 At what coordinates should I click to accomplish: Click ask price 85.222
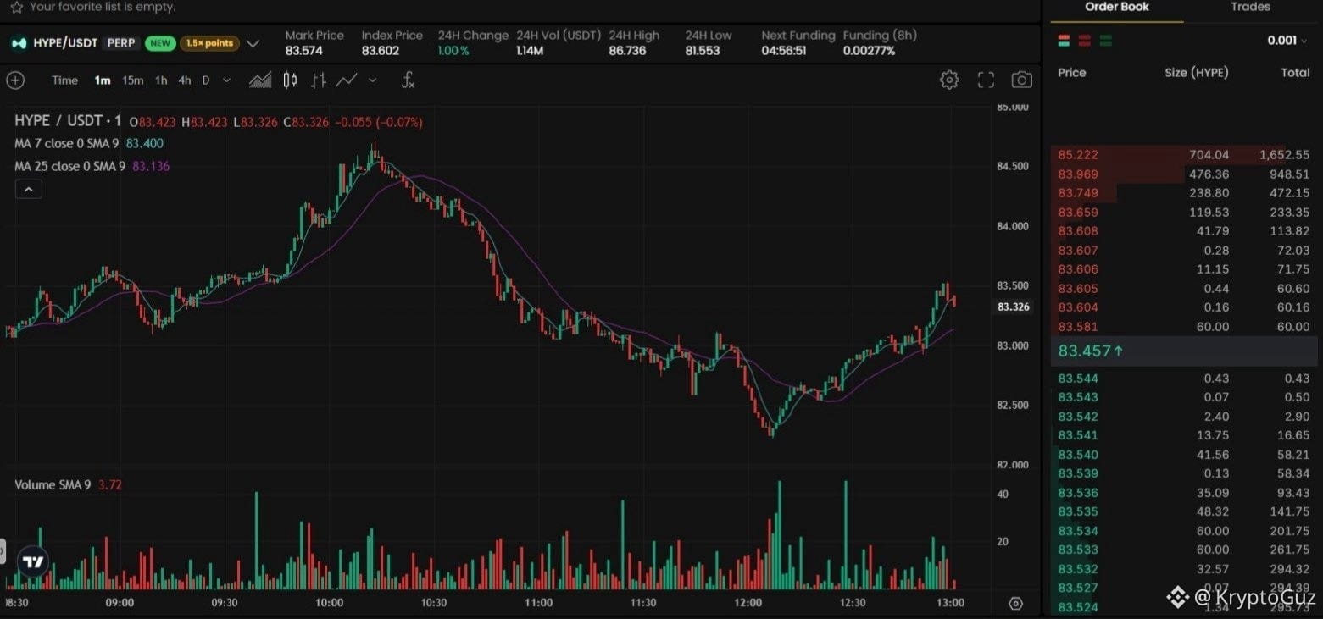(x=1078, y=155)
